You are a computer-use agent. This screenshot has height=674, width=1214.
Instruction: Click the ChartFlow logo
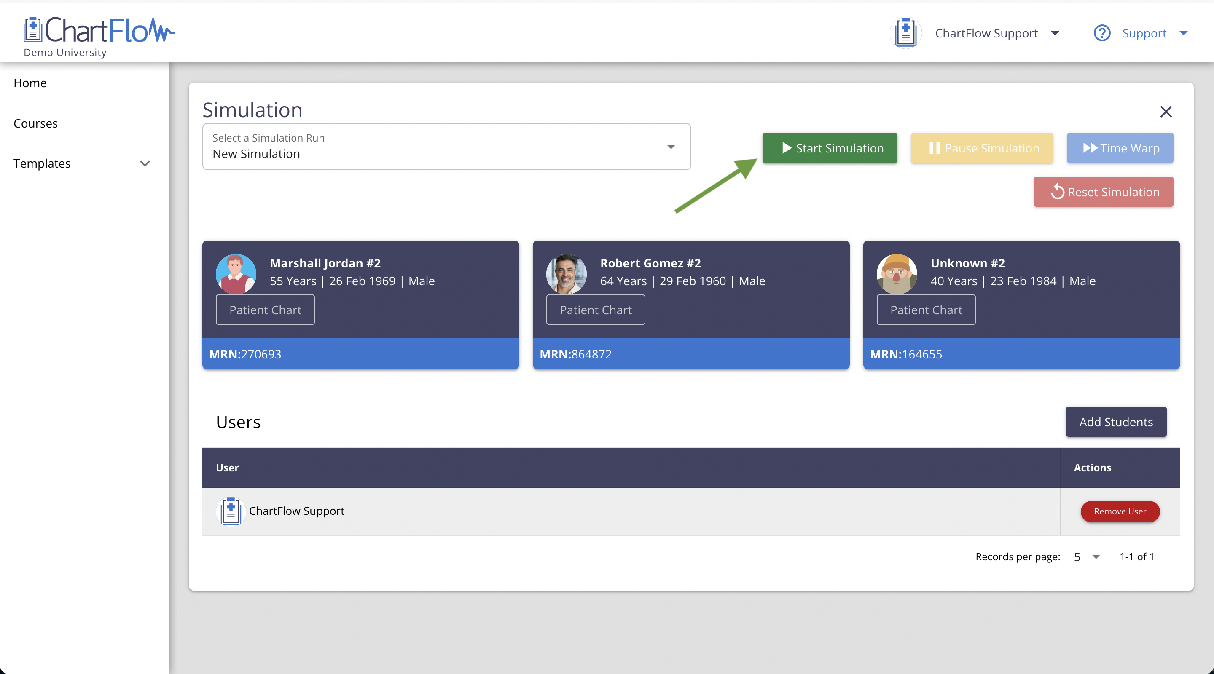click(x=99, y=31)
